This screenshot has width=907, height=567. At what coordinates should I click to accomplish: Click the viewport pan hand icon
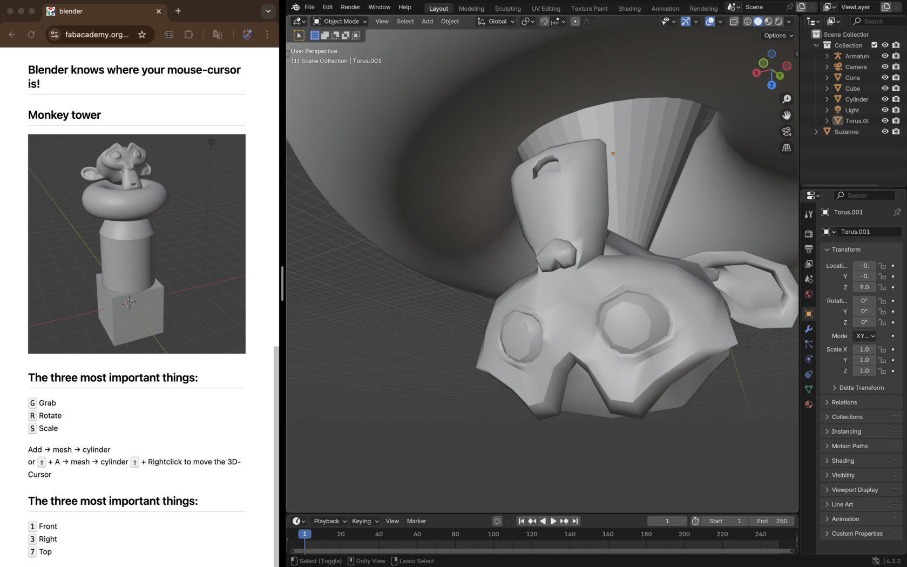click(x=787, y=116)
